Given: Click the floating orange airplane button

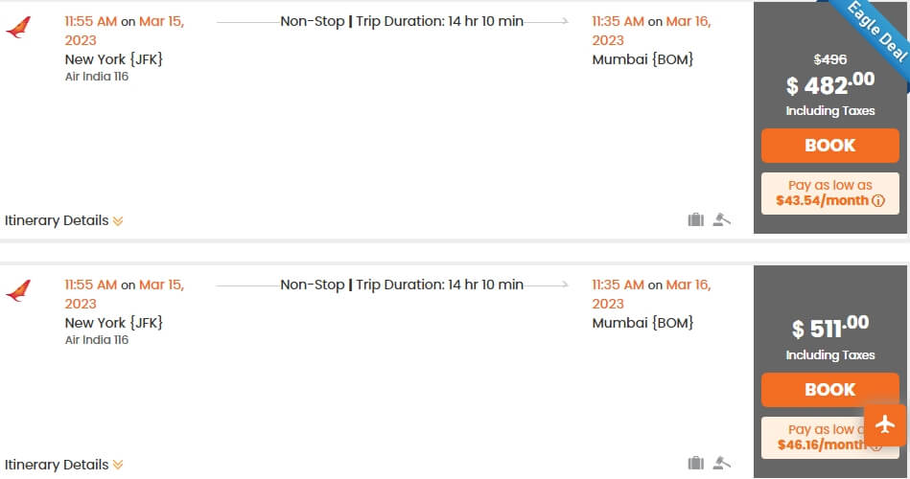Looking at the screenshot, I should [884, 424].
